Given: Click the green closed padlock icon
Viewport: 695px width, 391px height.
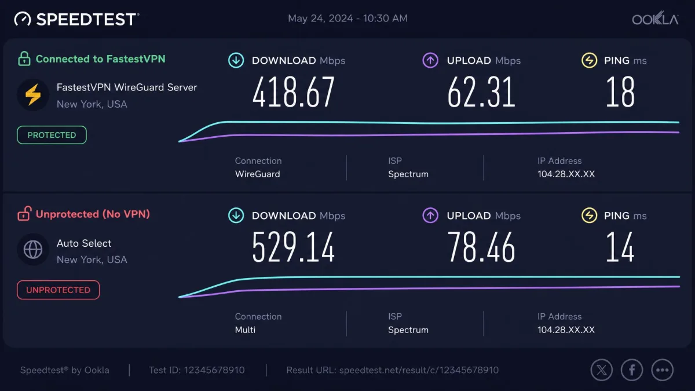Looking at the screenshot, I should click(24, 59).
